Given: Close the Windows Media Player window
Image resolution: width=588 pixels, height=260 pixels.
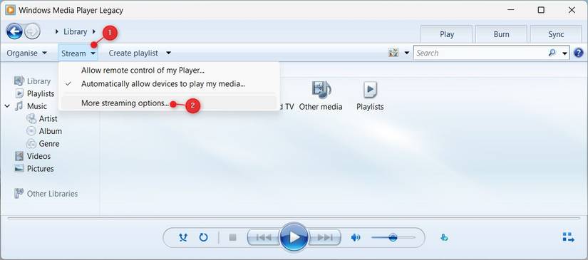Looking at the screenshot, I should 572,10.
